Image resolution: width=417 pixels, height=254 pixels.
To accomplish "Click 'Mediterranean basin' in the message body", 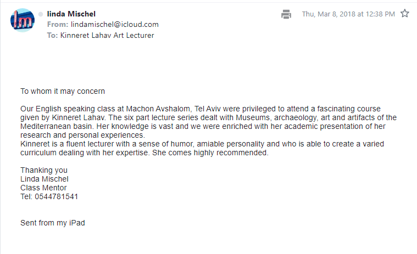I will click(57, 126).
